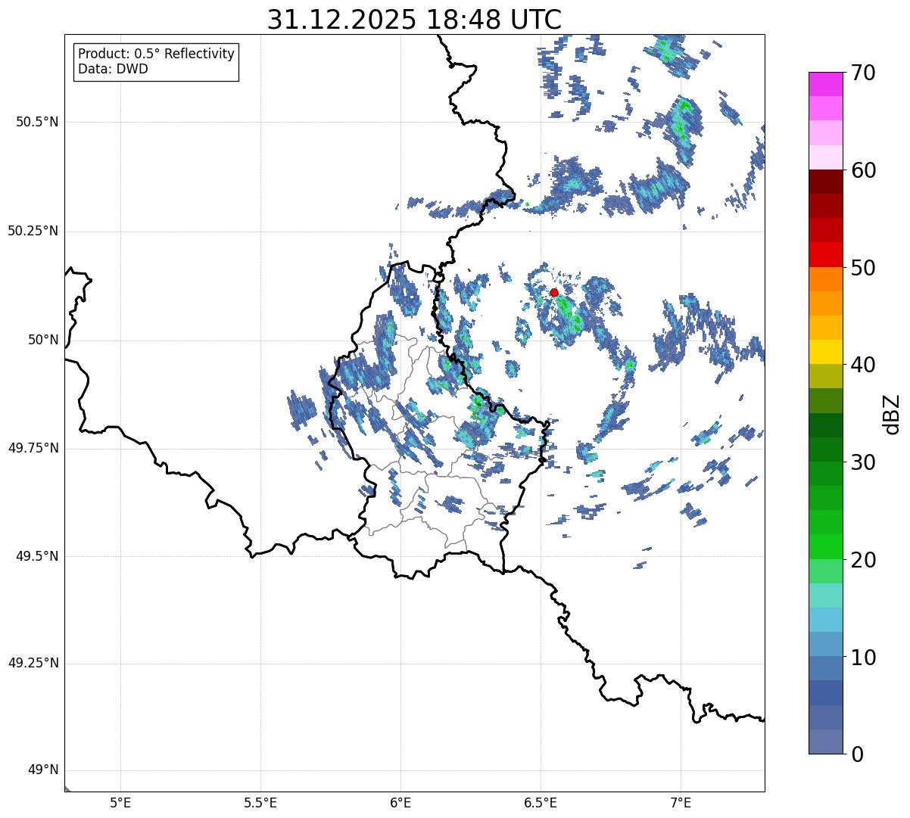This screenshot has width=910, height=818.
Task: Click the longitude label 6.5°E
Action: tap(541, 803)
